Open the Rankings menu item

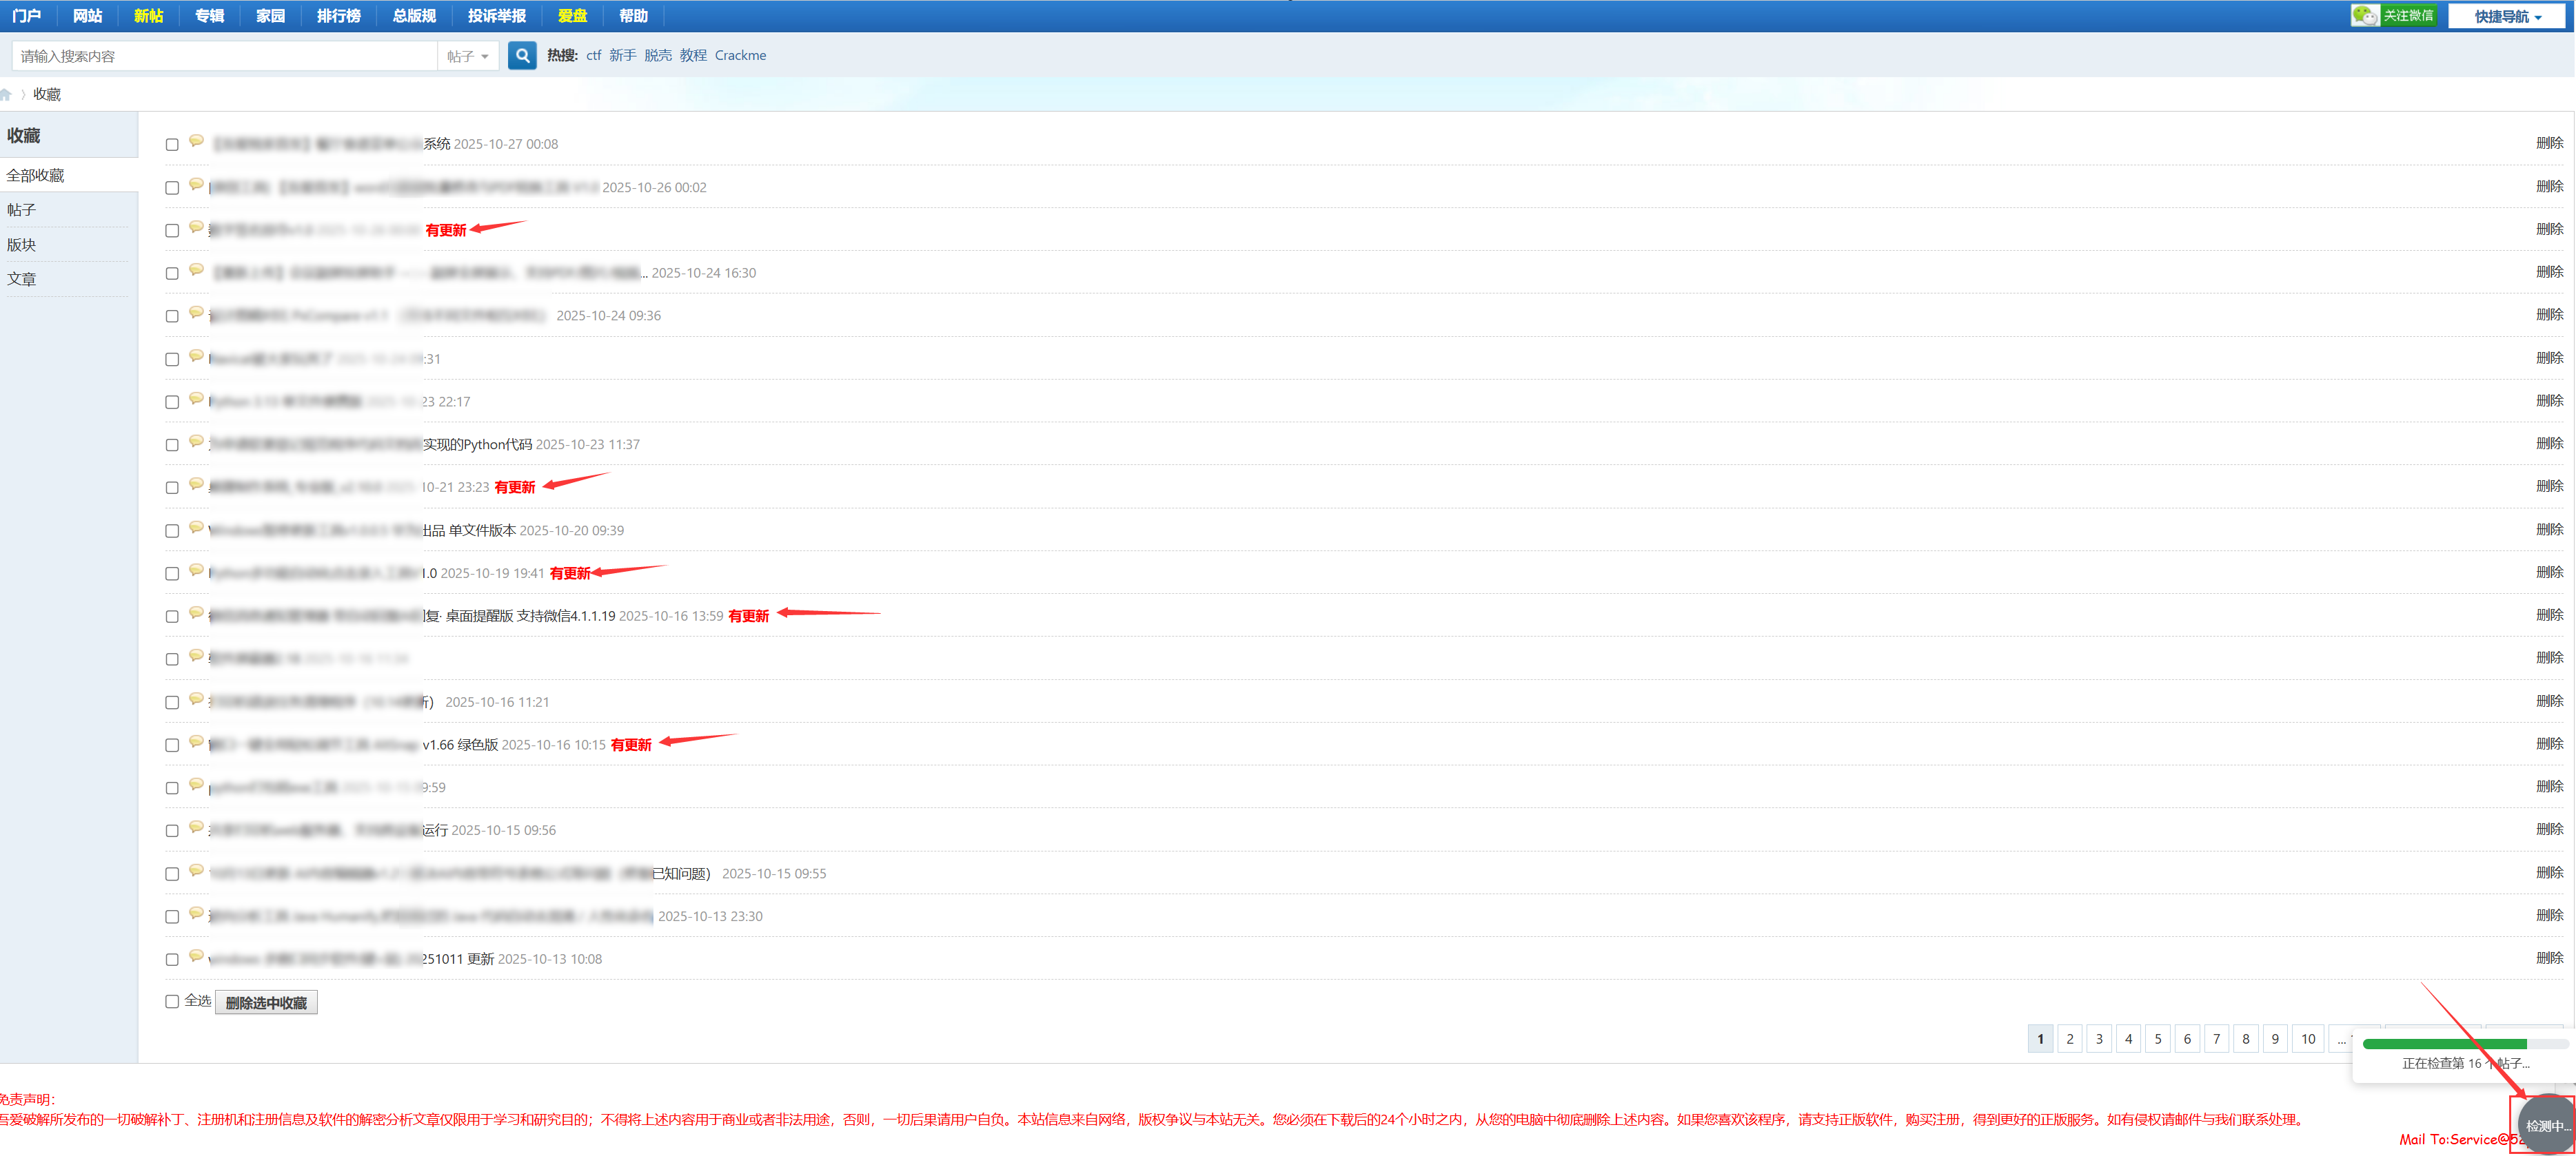pyautogui.click(x=338, y=16)
